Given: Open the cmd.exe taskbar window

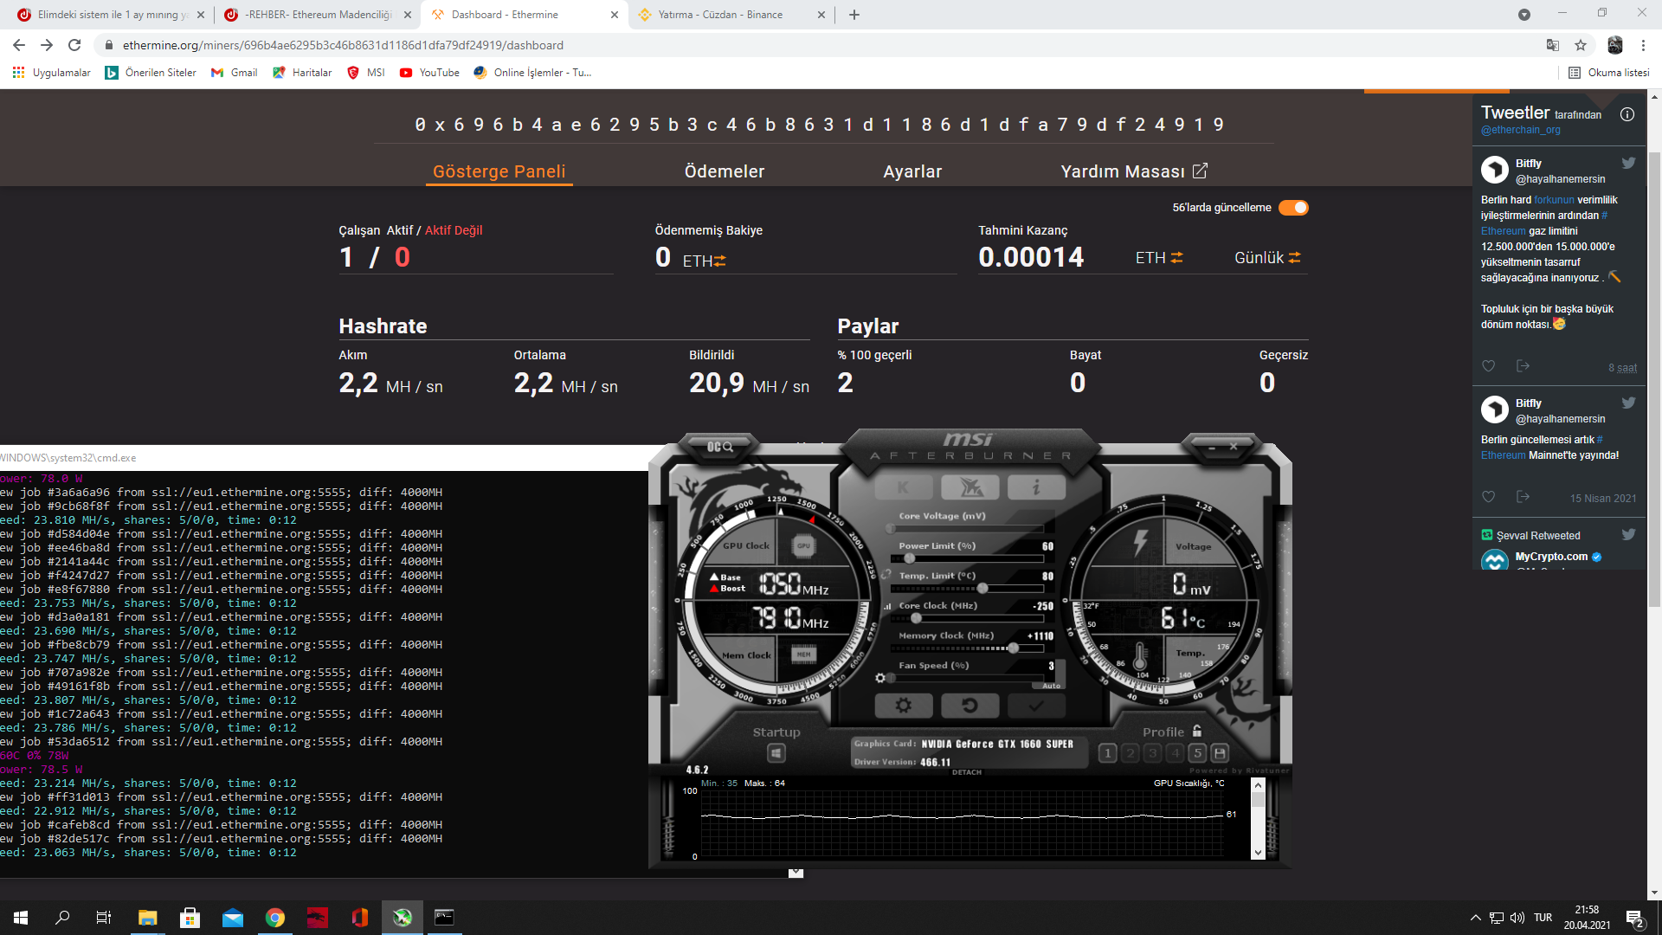Looking at the screenshot, I should (444, 918).
